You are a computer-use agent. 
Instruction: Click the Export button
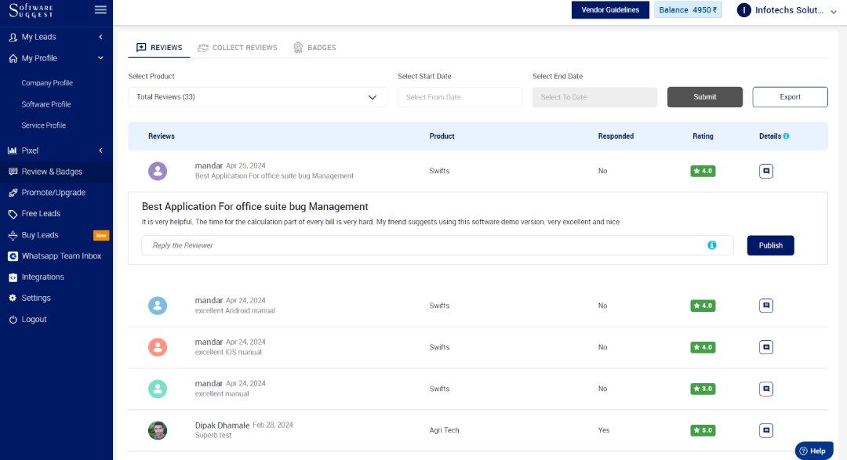(790, 97)
